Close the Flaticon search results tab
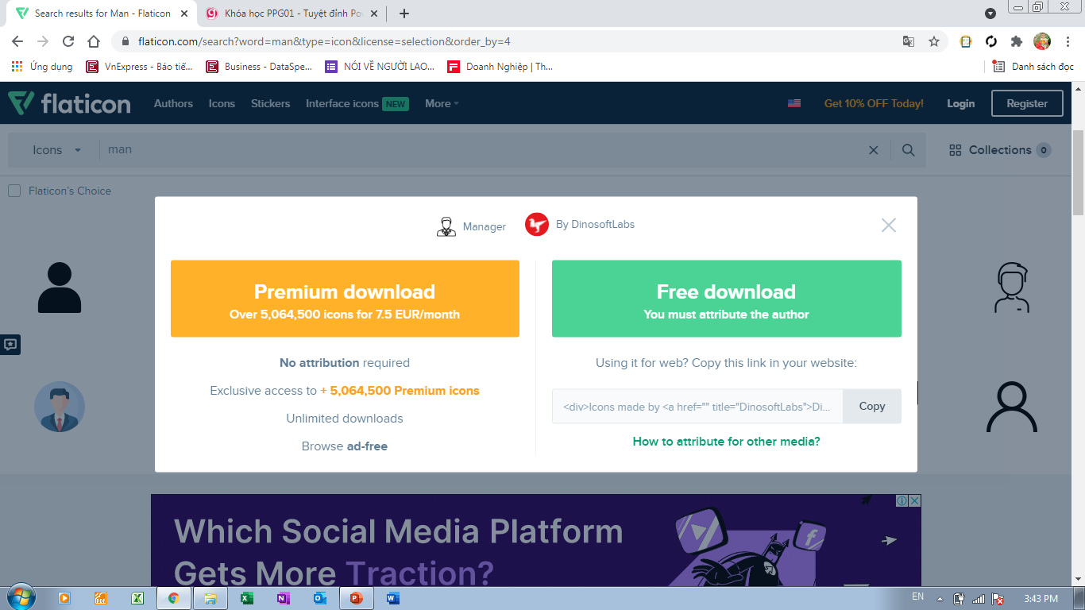1085x610 pixels. coord(183,14)
